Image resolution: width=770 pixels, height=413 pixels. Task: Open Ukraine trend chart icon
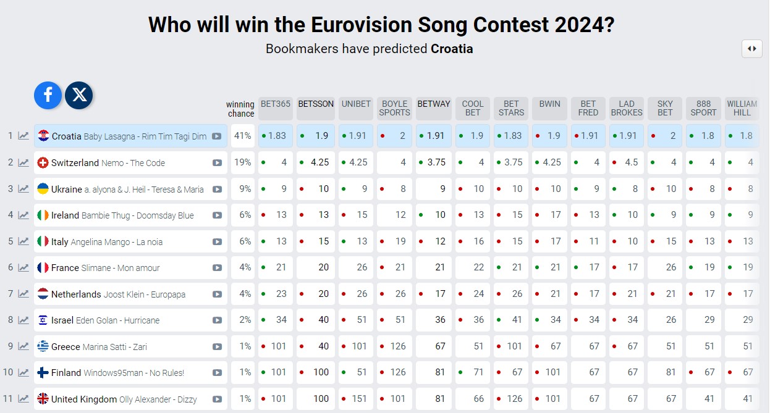23,189
